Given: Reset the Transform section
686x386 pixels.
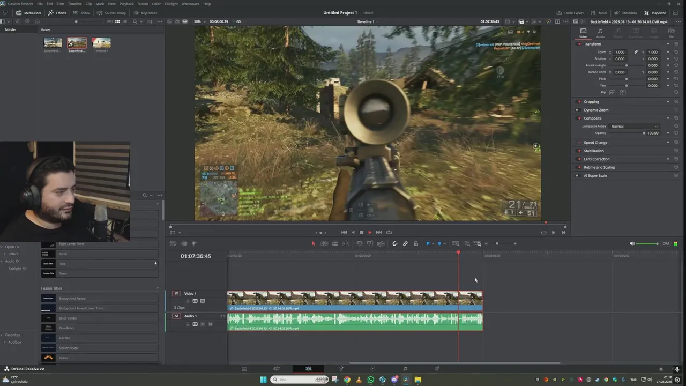Looking at the screenshot, I should [676, 44].
